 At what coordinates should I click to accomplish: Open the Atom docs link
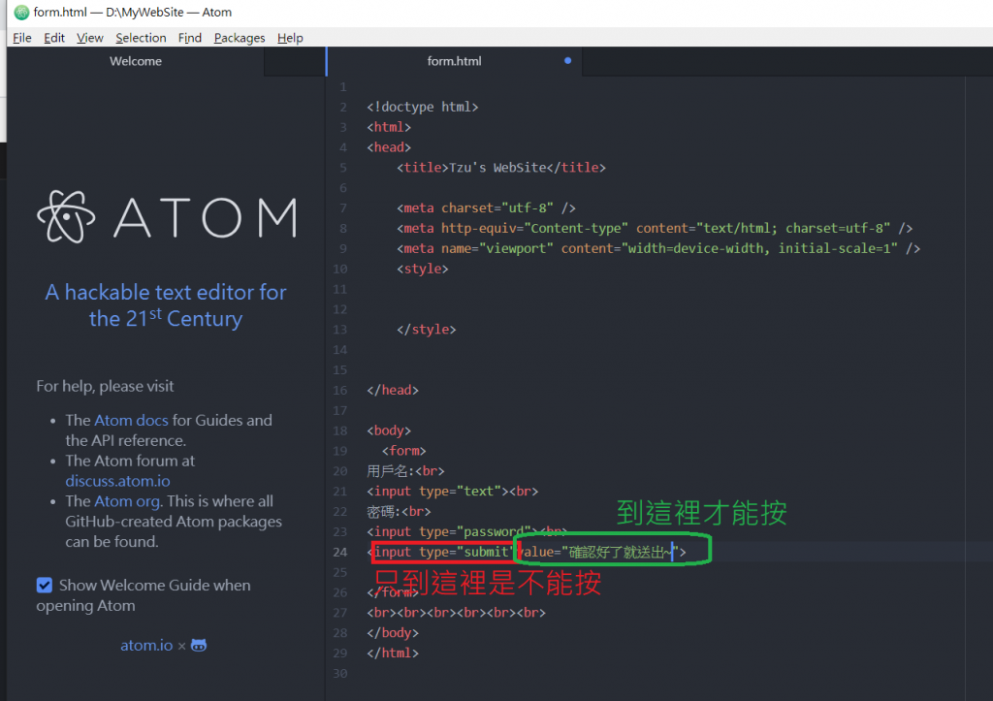point(131,421)
